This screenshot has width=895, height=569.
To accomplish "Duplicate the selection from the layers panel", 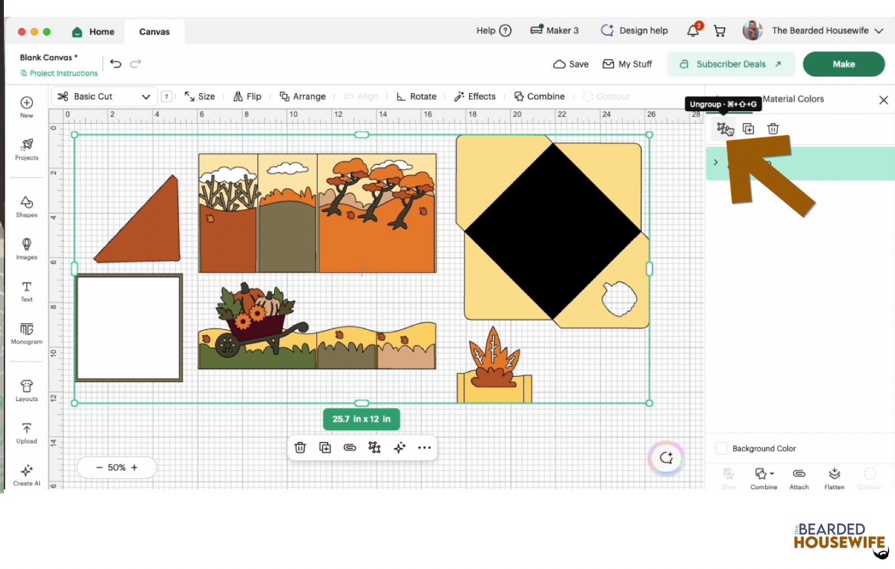I will pos(748,129).
